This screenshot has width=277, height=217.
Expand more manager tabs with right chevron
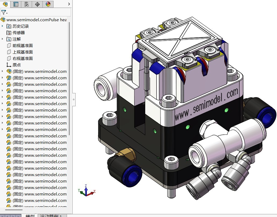click(69, 4)
